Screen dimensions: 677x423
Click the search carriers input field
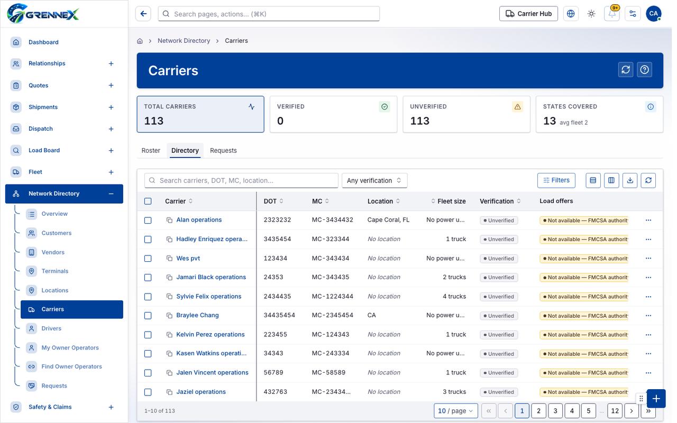241,180
